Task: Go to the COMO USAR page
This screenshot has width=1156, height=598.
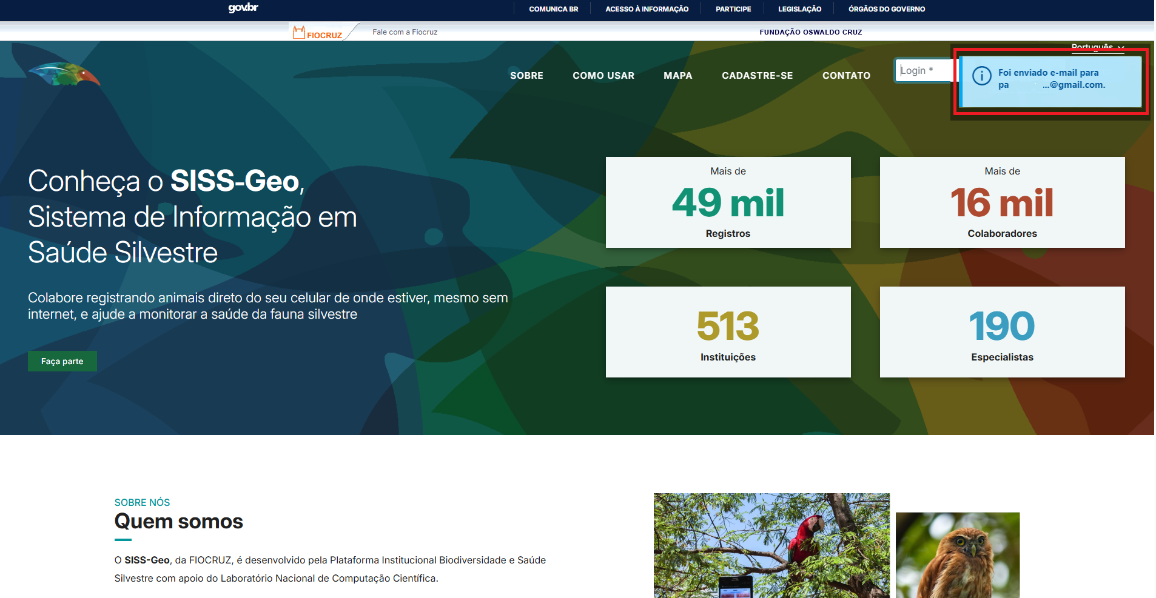Action: (x=603, y=76)
